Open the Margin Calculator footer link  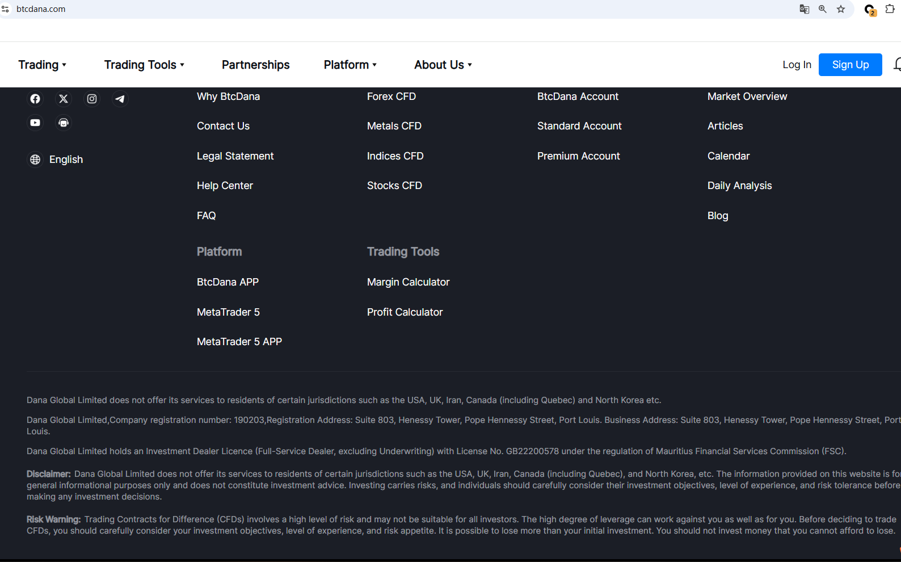pyautogui.click(x=408, y=282)
